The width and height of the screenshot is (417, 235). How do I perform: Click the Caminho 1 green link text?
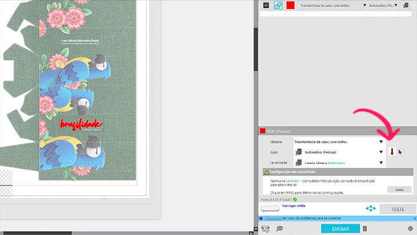click(x=294, y=181)
